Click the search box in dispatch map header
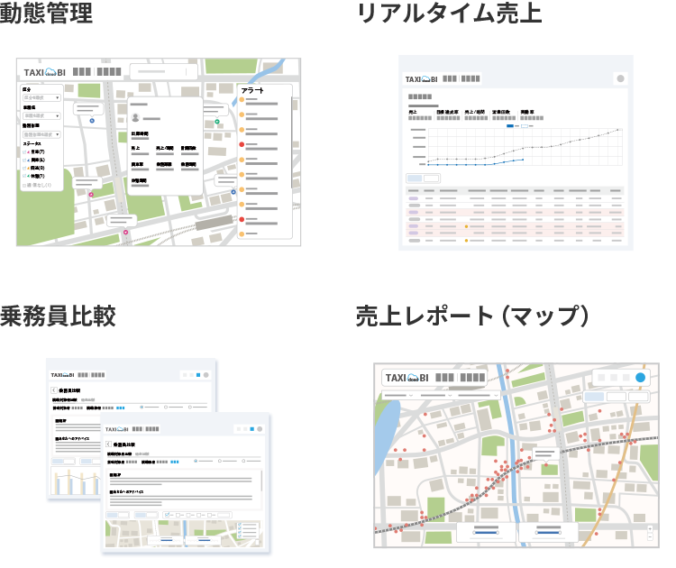The width and height of the screenshot is (676, 568). (163, 71)
